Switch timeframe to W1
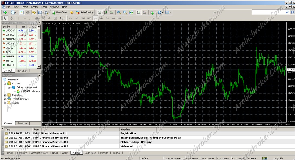The height and width of the screenshot is (160, 295). (x=113, y=18)
